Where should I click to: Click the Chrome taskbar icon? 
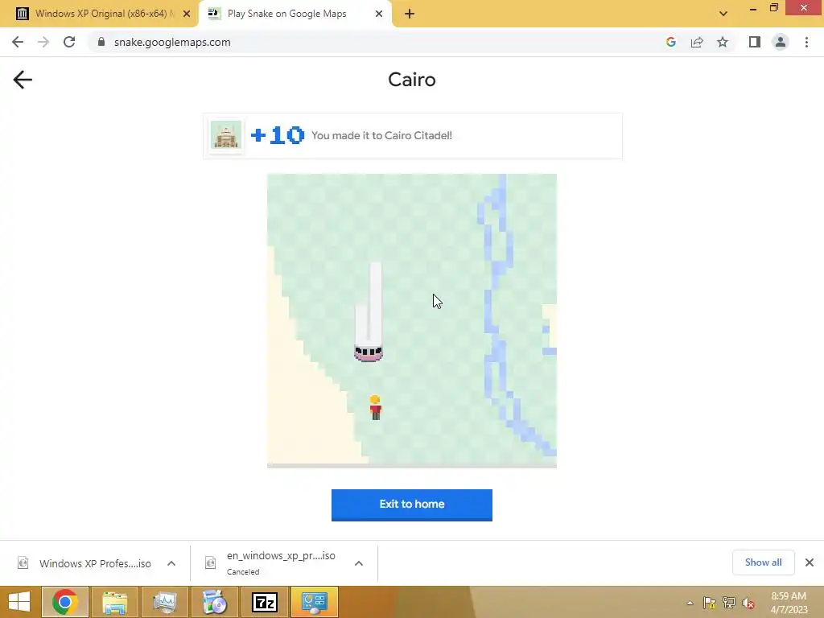tap(64, 602)
